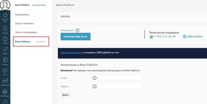This screenshot has width=207, height=104.
Task: Click the help icon next to Инструкция
Action: point(77,30)
